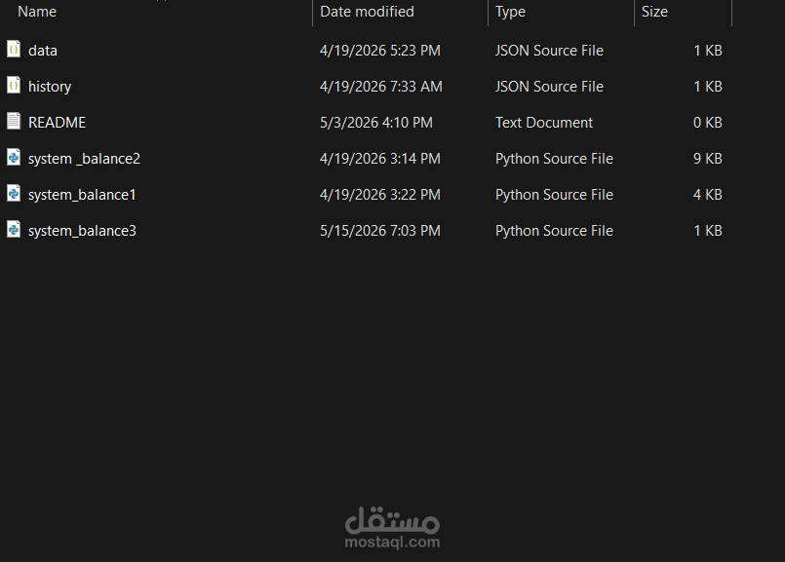Select the system_balance3 file name

tap(82, 231)
